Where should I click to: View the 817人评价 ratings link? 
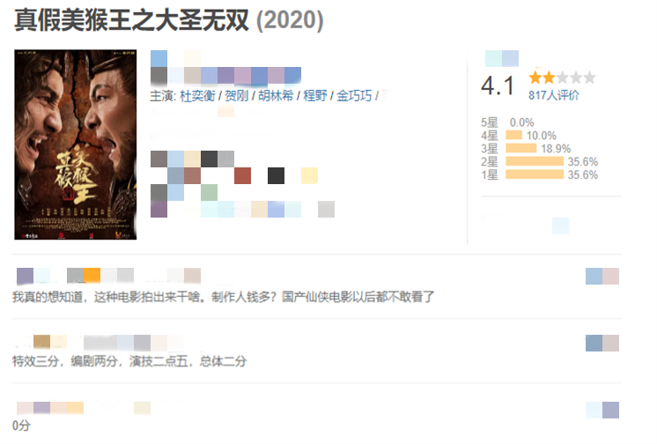pyautogui.click(x=553, y=96)
